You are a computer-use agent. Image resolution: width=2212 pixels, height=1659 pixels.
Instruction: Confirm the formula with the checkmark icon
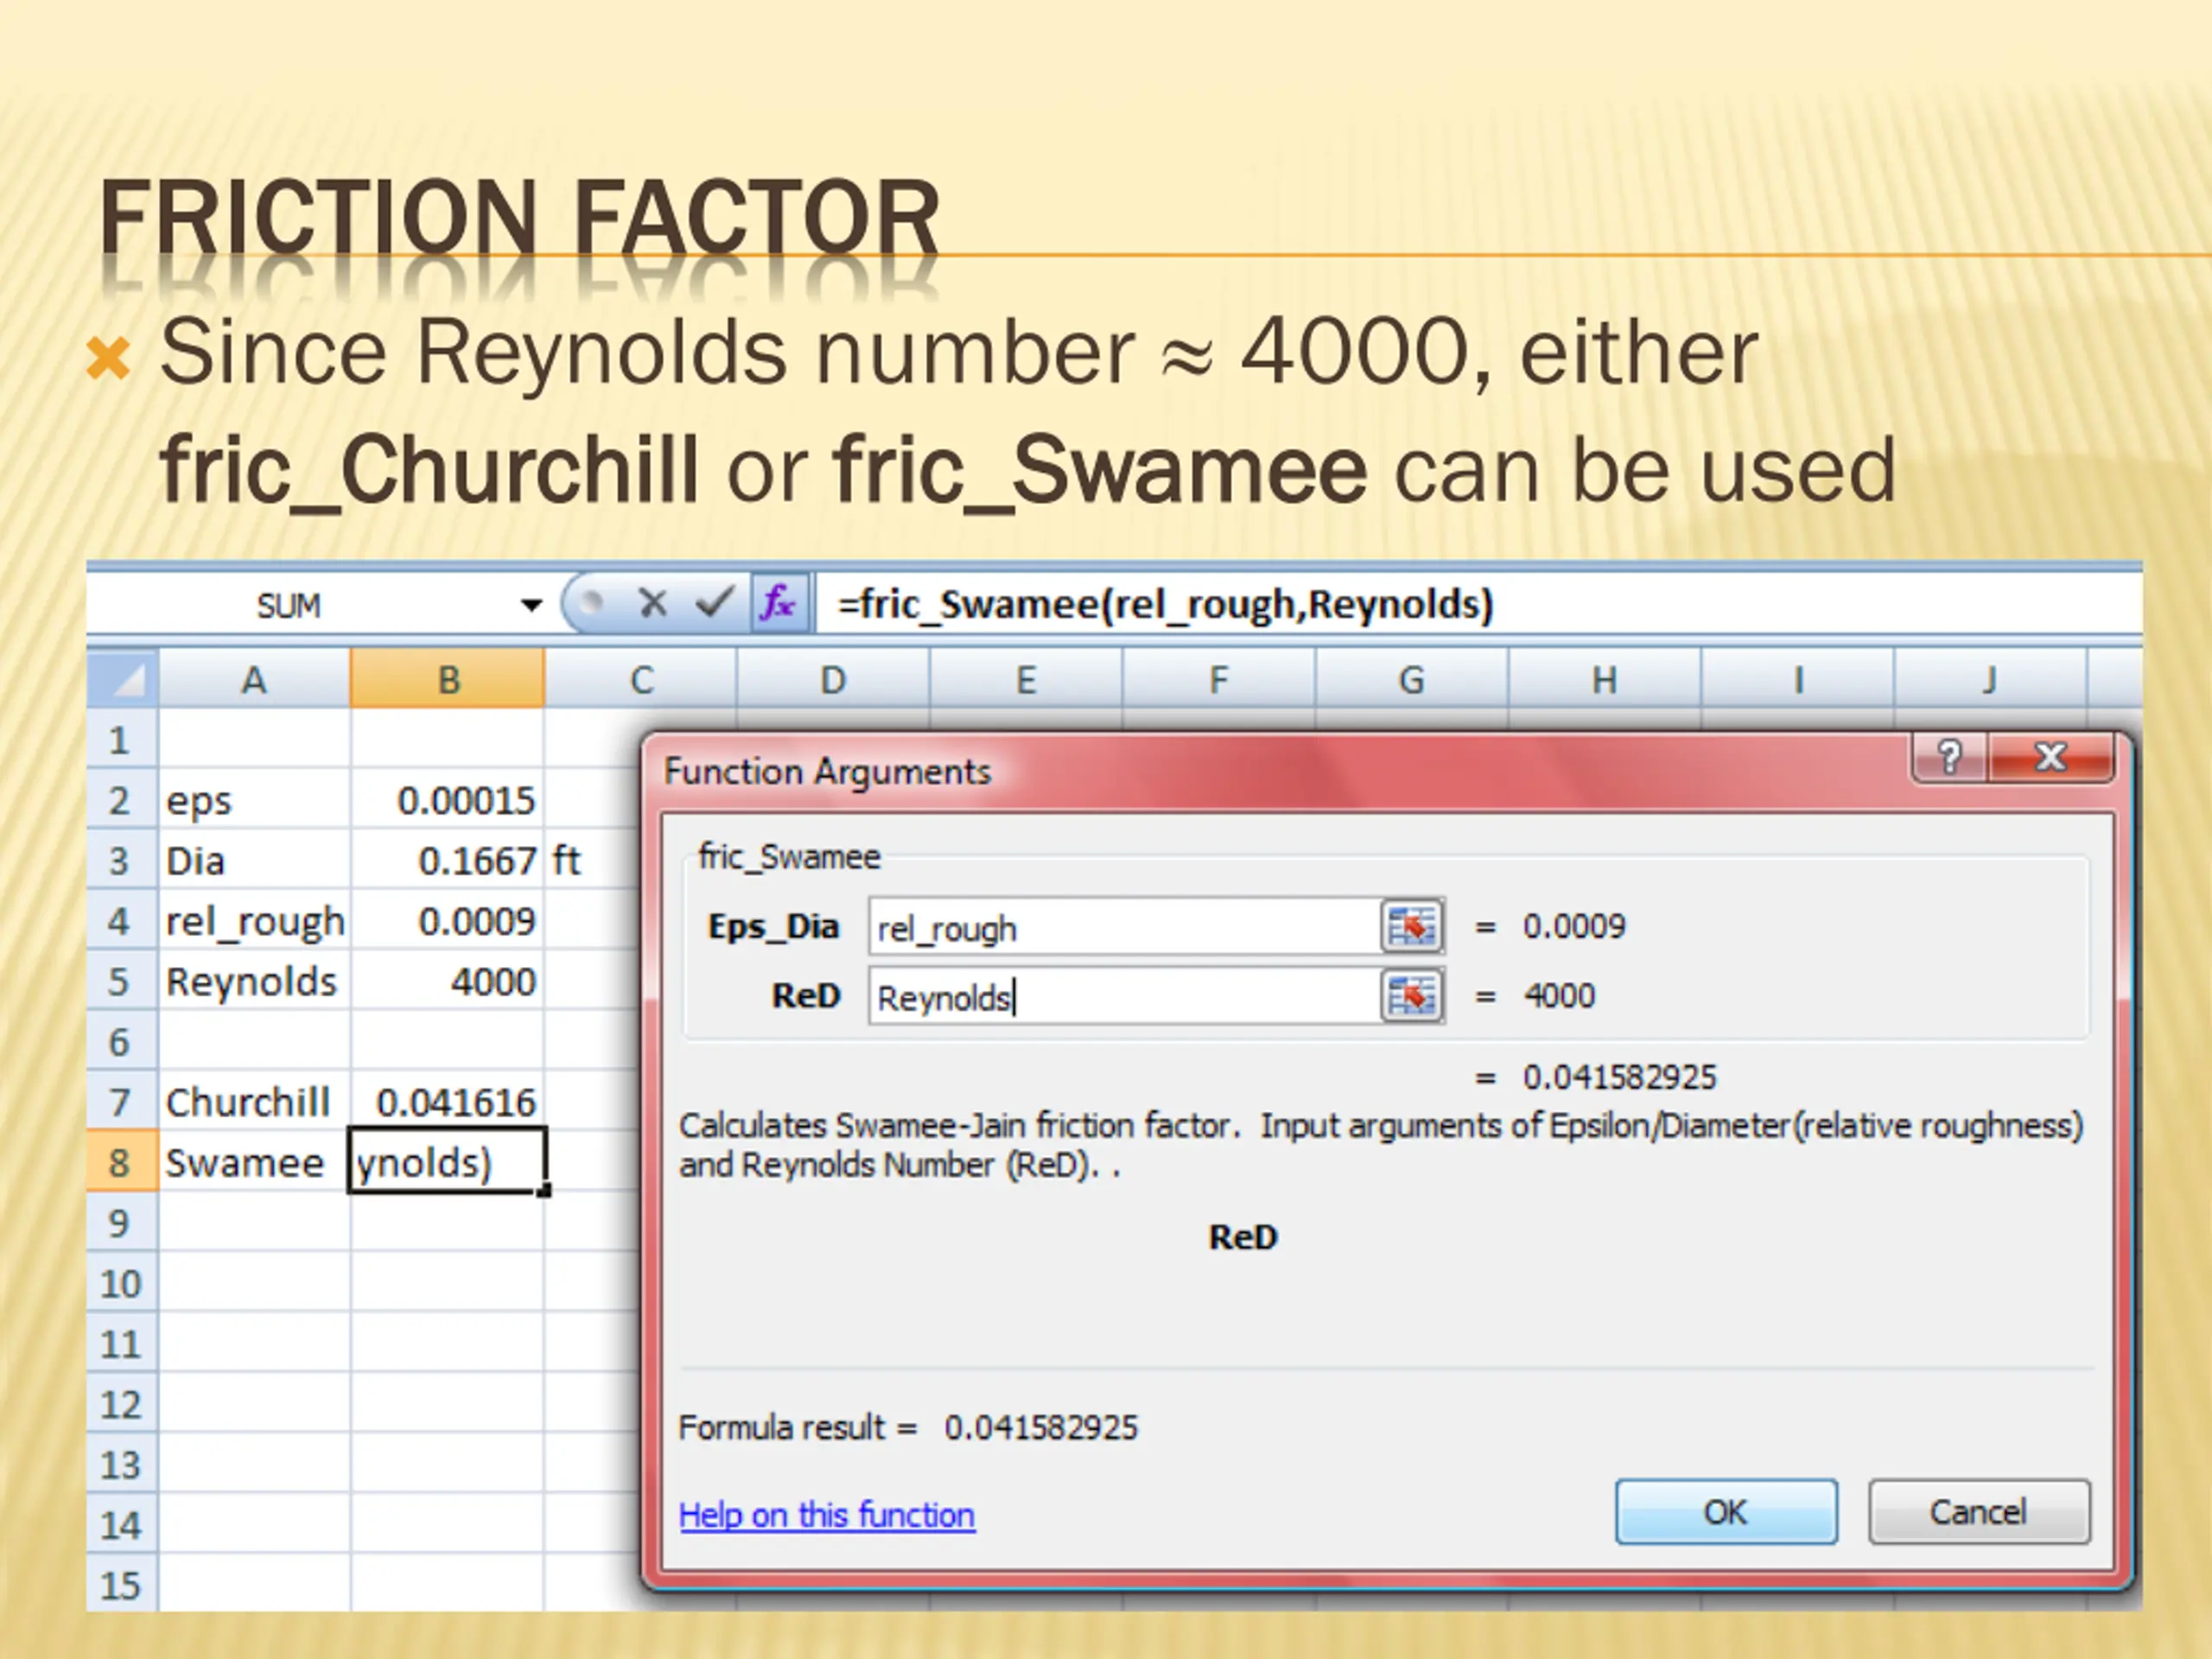coord(716,601)
